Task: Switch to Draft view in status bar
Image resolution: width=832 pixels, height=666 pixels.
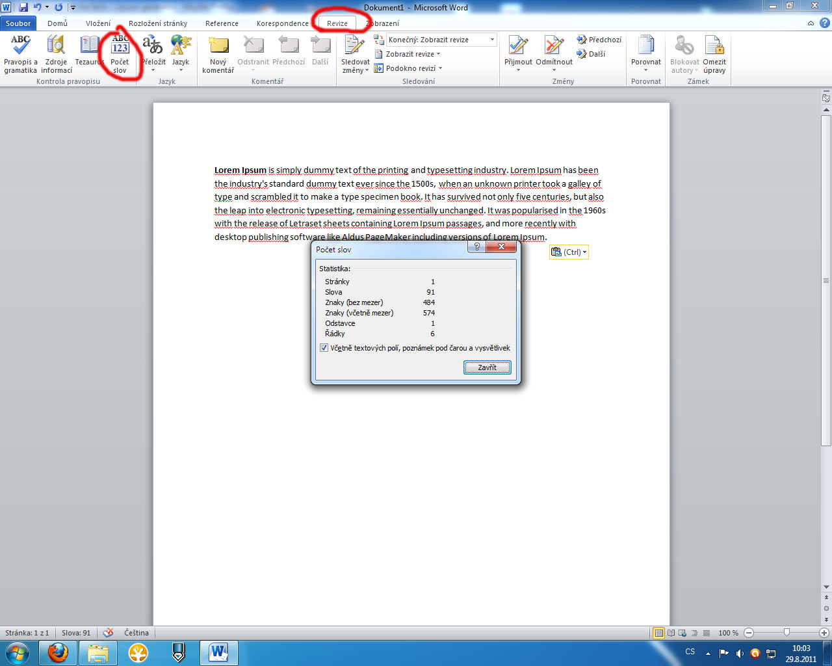Action: point(706,633)
